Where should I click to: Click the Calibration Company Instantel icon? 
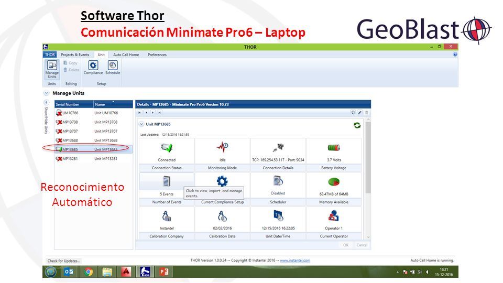(x=167, y=216)
